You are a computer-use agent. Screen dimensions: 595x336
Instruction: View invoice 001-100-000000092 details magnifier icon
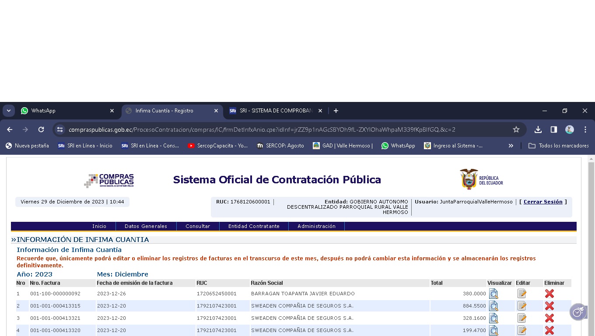pos(493,294)
